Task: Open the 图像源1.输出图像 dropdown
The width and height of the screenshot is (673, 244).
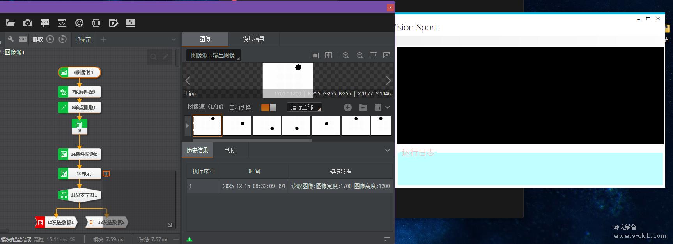Action: (213, 56)
